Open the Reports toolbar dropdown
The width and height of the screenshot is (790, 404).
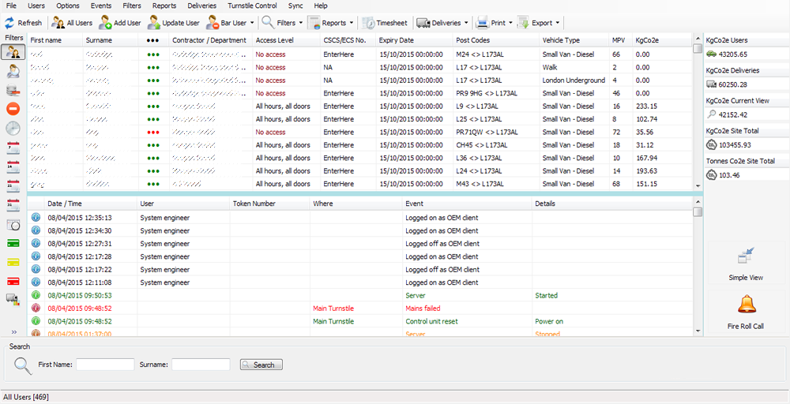click(350, 23)
